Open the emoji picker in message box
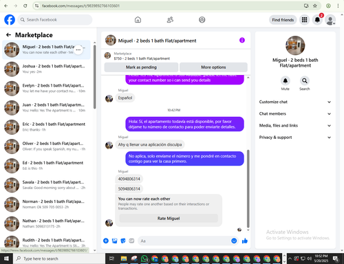 (x=234, y=241)
